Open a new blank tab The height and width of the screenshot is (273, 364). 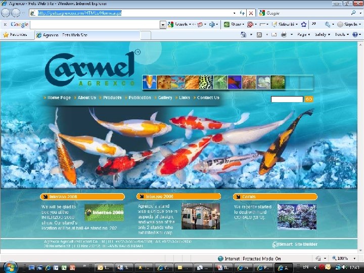click(146, 35)
